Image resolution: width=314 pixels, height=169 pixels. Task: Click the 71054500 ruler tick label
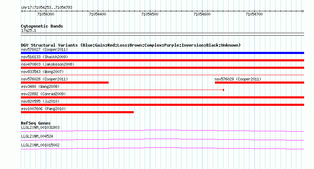point(150,14)
